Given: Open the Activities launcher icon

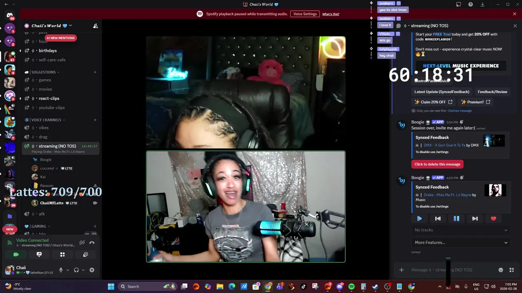Looking at the screenshot, I should [62, 254].
